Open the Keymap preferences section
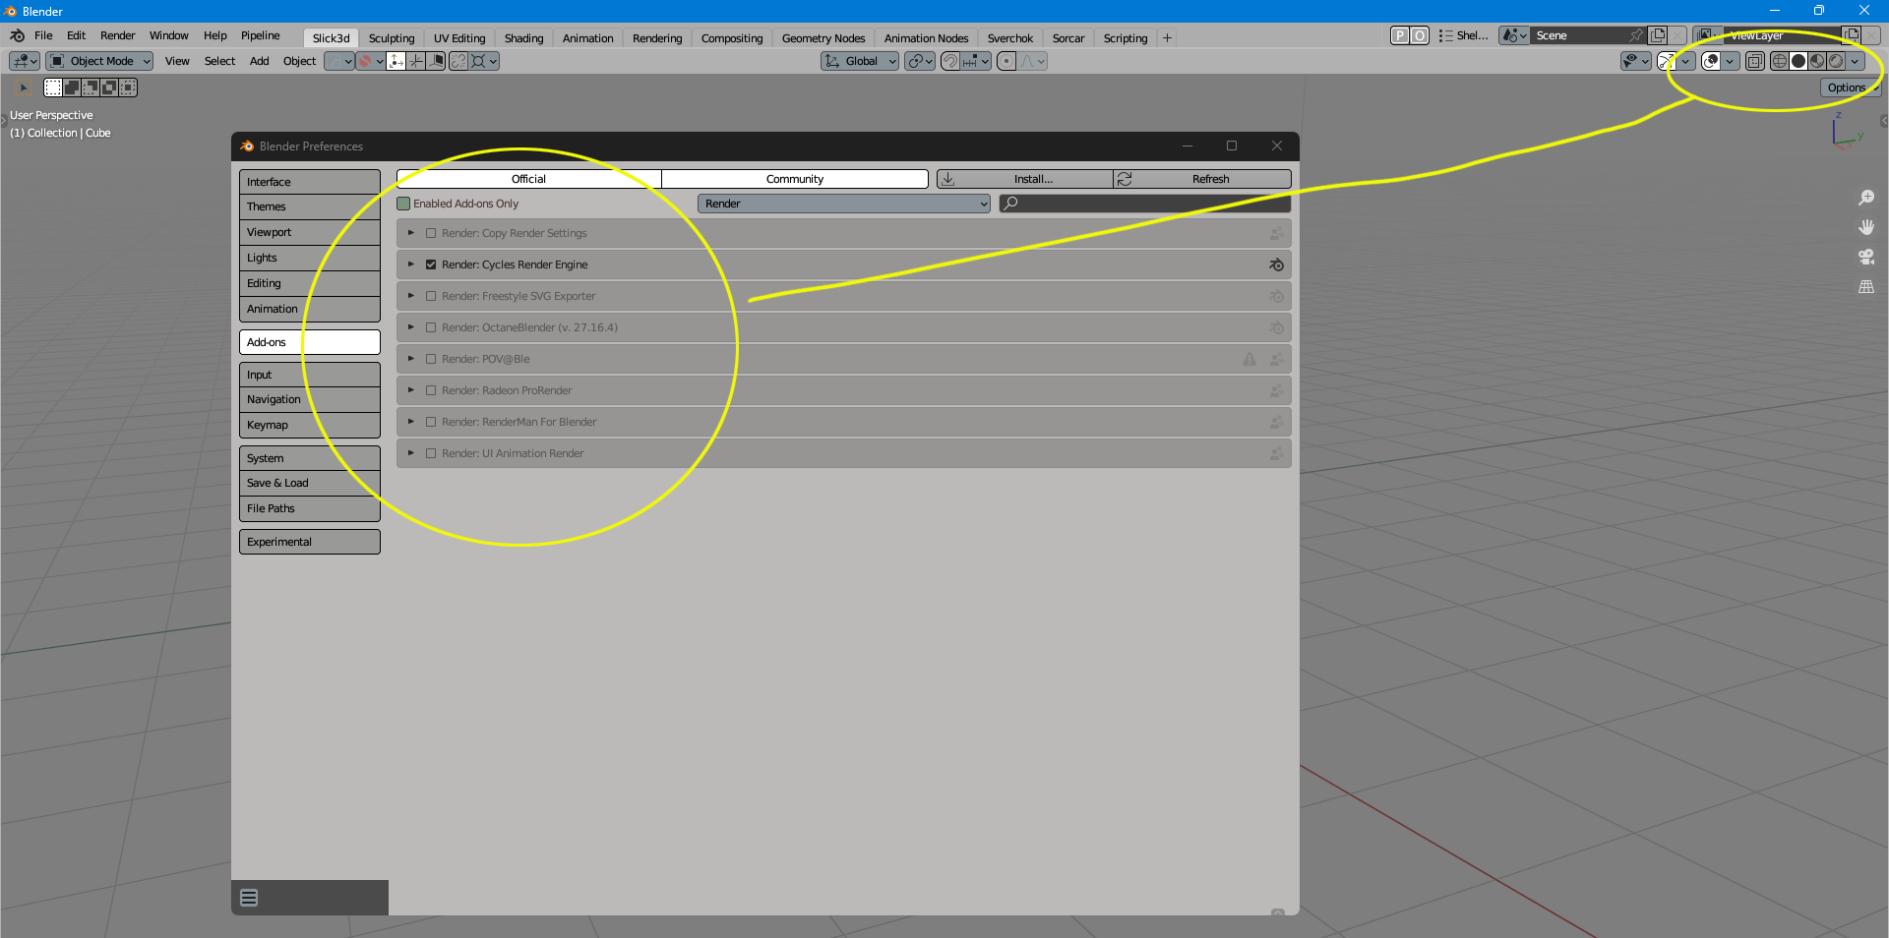 pos(310,425)
